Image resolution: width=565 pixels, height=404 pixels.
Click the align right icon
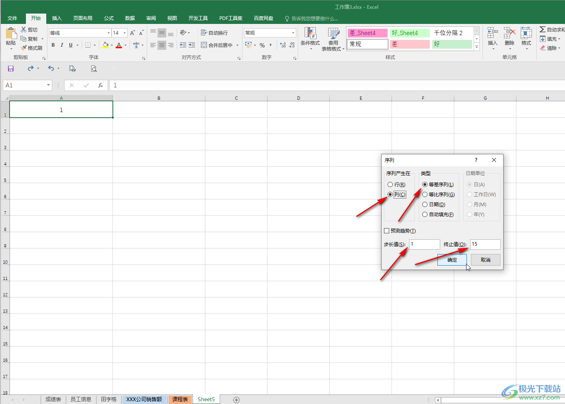pyautogui.click(x=171, y=45)
